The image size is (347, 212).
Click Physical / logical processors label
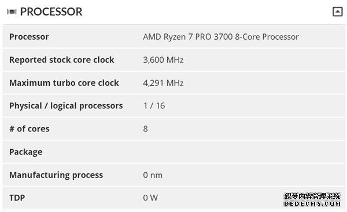point(66,106)
